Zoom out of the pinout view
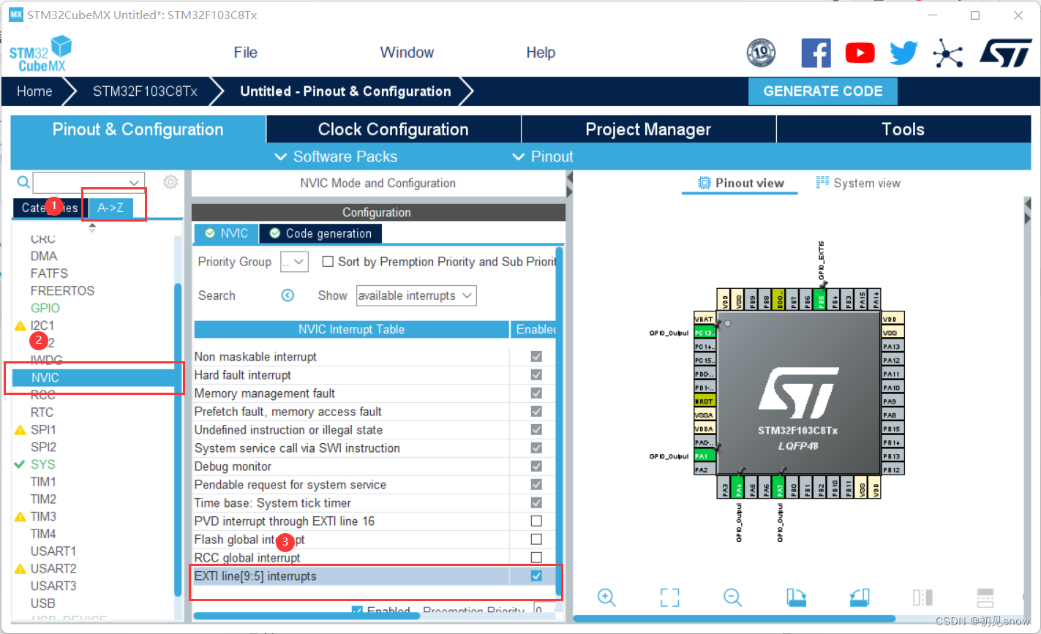 [733, 597]
